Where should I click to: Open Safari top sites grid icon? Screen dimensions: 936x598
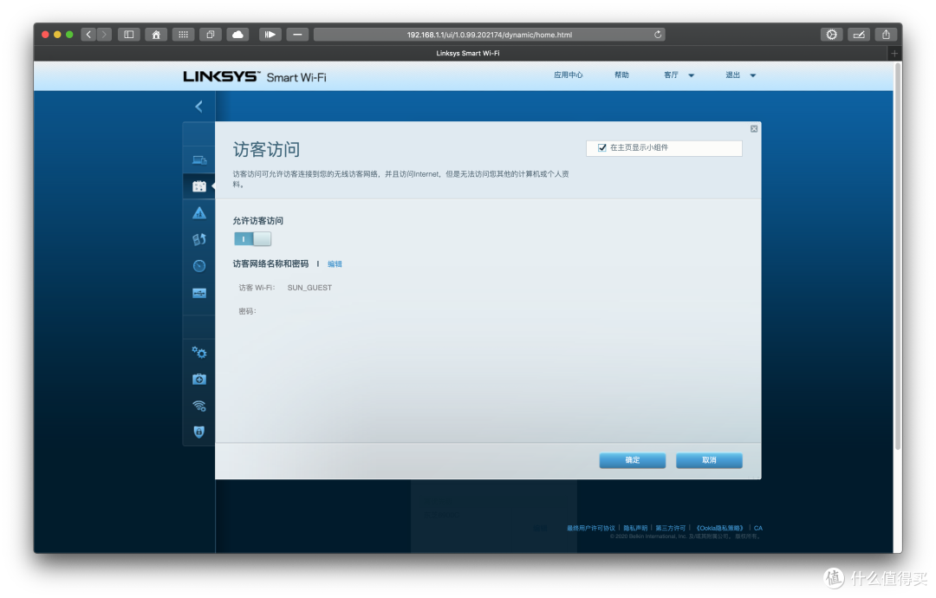183,35
